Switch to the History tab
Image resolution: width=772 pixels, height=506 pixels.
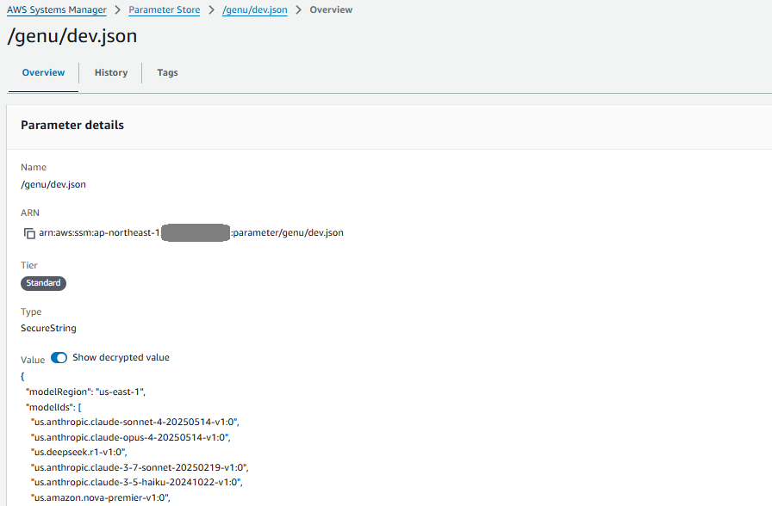[x=111, y=73]
